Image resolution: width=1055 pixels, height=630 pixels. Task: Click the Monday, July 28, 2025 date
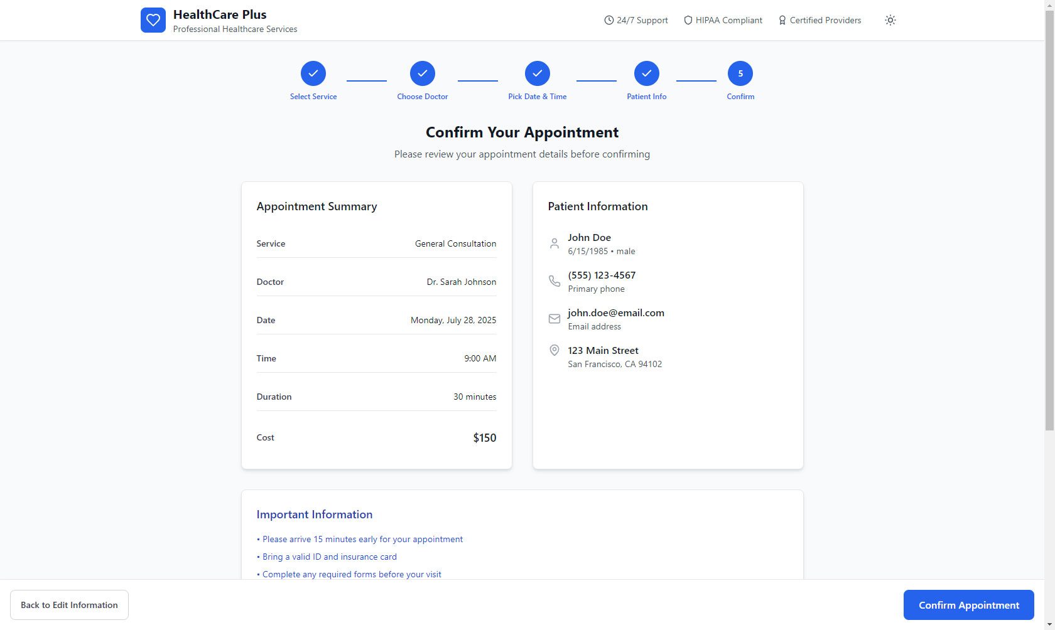[453, 320]
